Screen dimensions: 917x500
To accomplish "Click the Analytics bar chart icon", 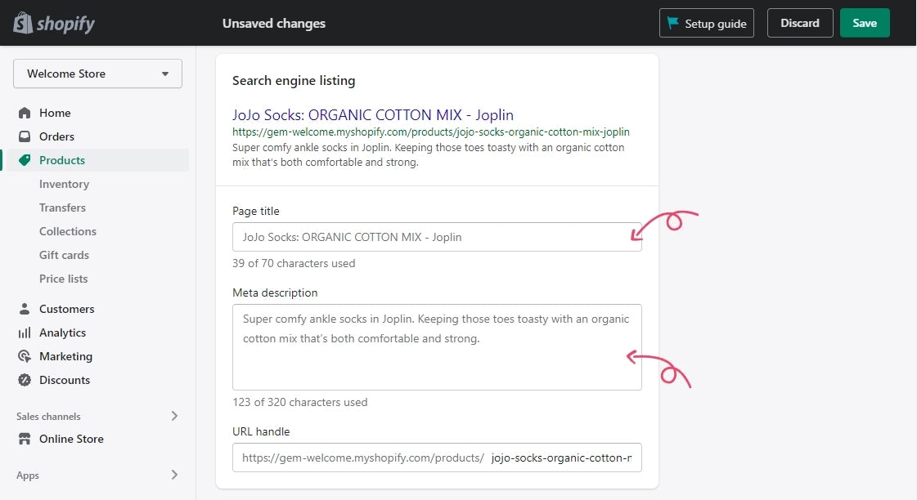I will pos(25,333).
